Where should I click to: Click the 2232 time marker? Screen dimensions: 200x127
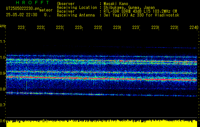click(x=41, y=28)
